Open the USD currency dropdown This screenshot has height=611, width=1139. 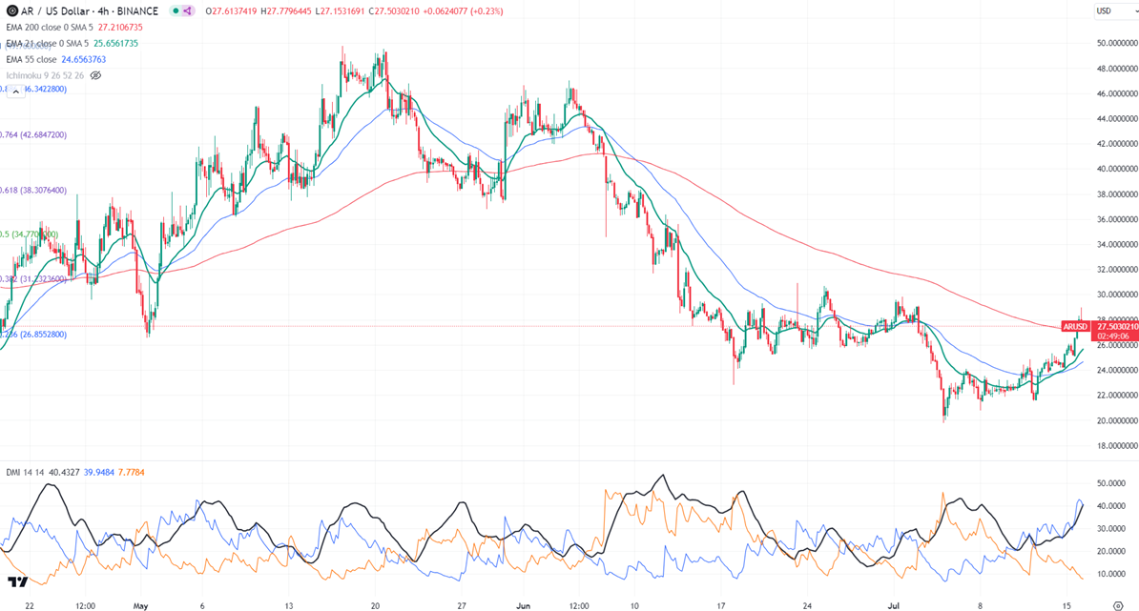[x=1114, y=10]
